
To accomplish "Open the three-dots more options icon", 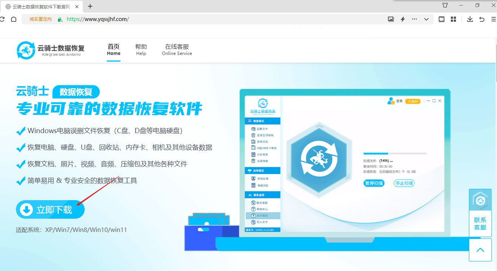I will tap(414, 19).
